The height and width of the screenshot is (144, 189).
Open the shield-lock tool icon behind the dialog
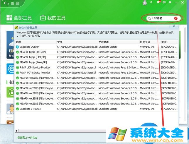click(x=10, y=92)
